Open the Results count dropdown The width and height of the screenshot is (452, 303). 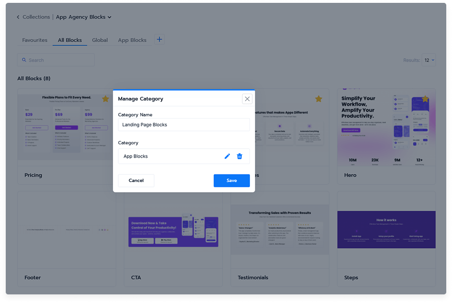(x=429, y=60)
